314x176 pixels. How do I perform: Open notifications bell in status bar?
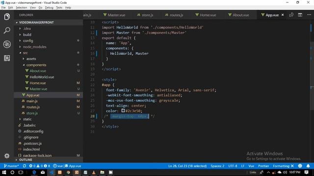[x=308, y=166]
